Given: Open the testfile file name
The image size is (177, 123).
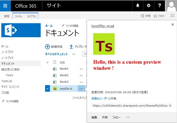Looking at the screenshot, I should tap(65, 89).
